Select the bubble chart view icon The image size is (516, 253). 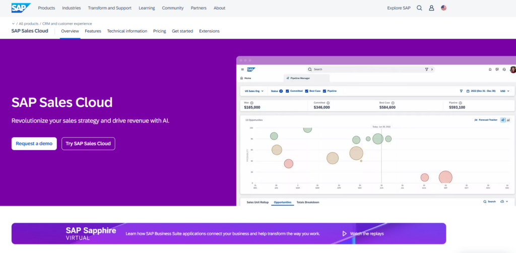pos(503,120)
